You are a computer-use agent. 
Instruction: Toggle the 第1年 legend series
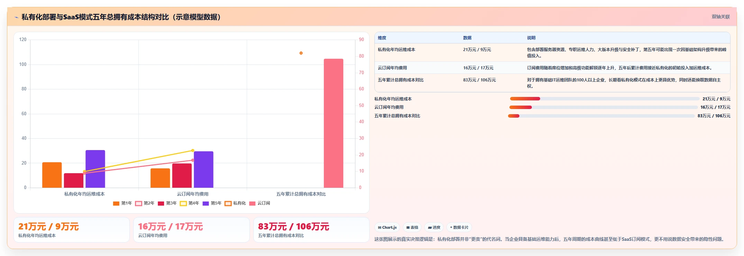123,203
